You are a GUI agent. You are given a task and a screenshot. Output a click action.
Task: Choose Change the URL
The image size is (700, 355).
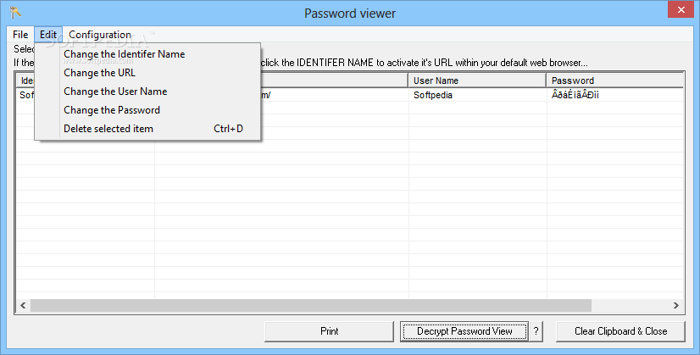tap(147, 73)
